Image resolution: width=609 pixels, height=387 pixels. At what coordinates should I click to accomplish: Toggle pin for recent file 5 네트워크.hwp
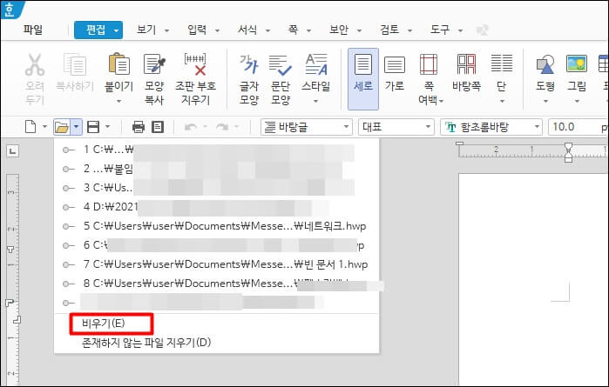point(69,226)
